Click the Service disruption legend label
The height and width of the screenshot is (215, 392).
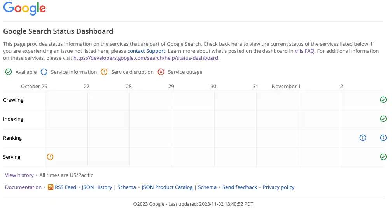(x=133, y=72)
